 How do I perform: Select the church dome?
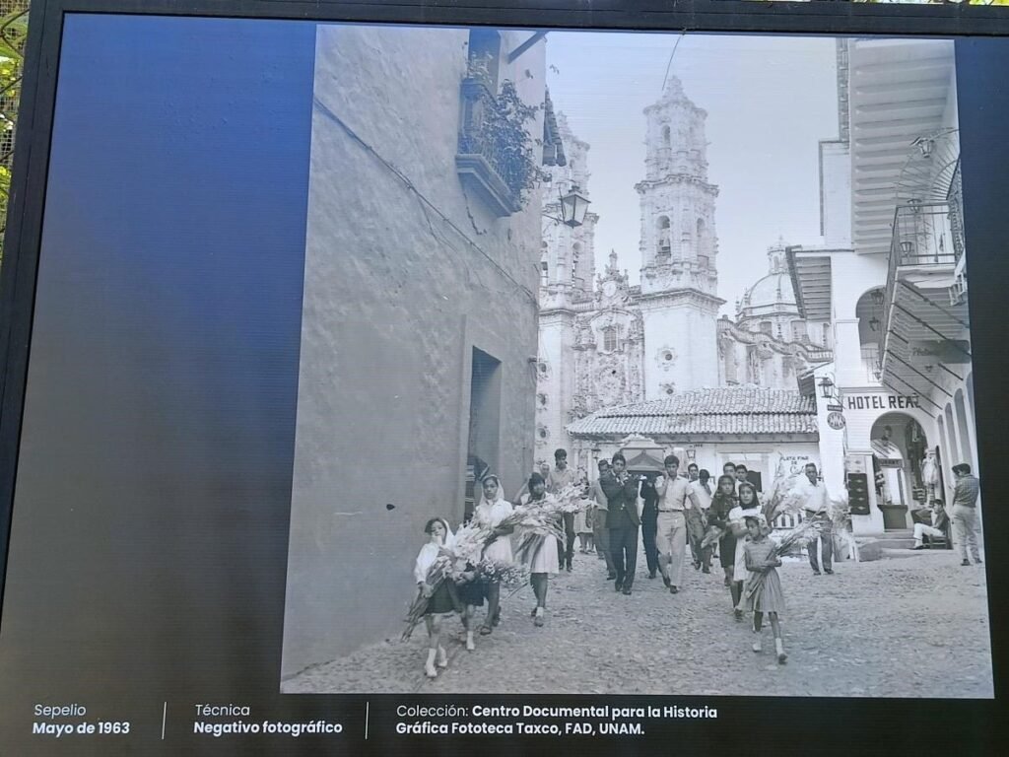771,292
